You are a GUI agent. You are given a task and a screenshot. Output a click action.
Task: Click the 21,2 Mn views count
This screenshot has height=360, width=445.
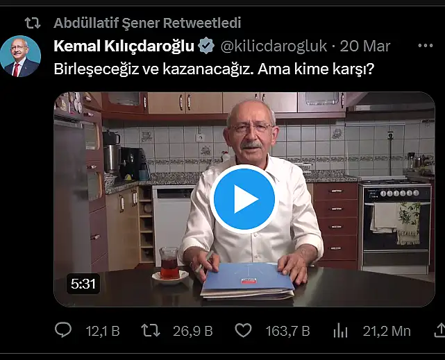(387, 331)
